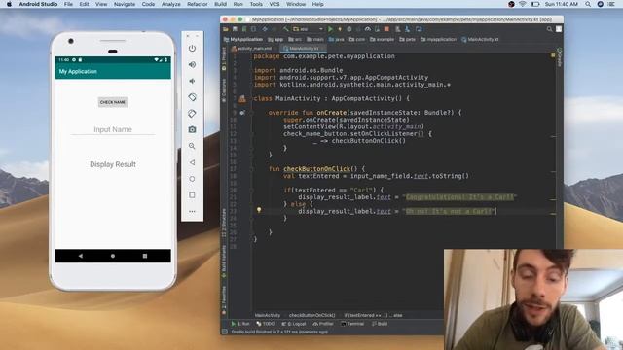
Task: Open the AVD Manager toolbar icon
Action: [x=397, y=29]
